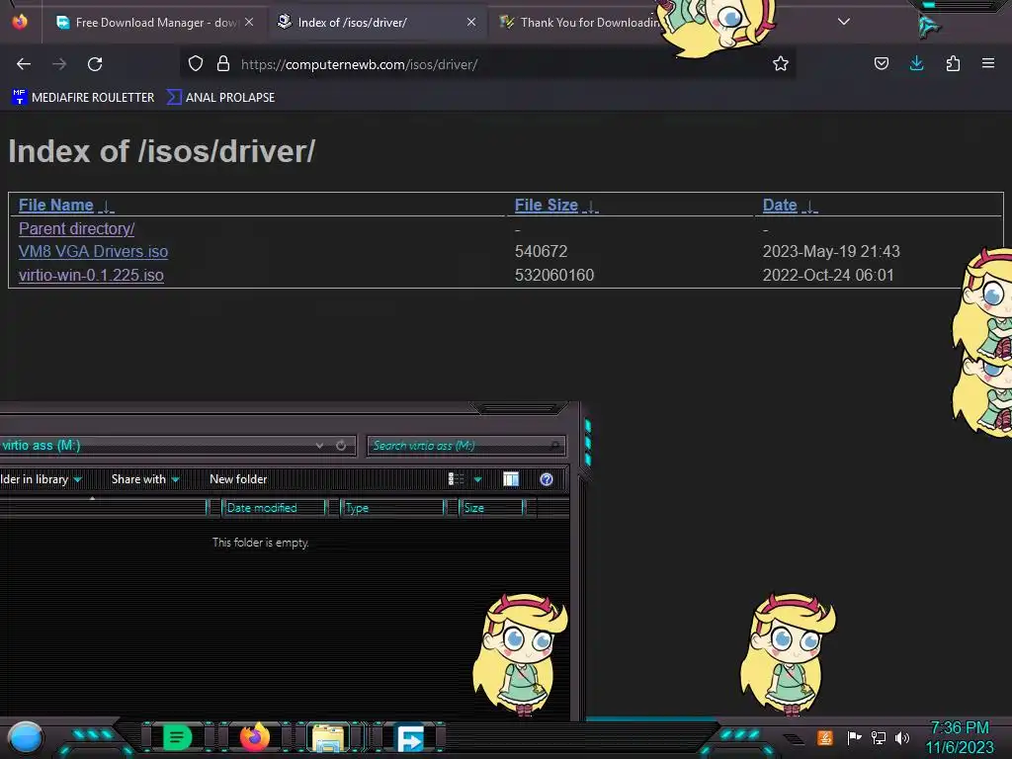The image size is (1012, 759).
Task: Toggle the Explorer preview pane
Action: click(511, 479)
